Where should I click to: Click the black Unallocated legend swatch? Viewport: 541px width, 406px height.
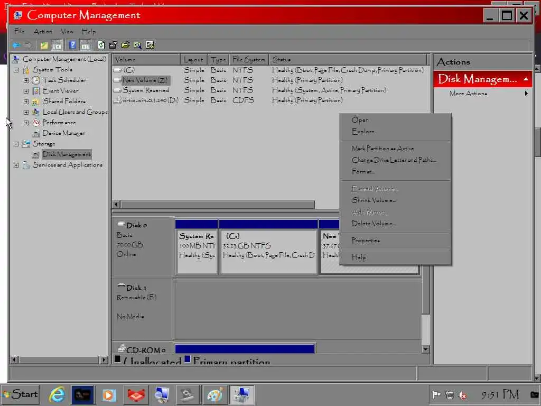point(118,359)
